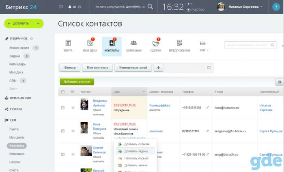This screenshot has height=172, width=284.
Task: Open the chat messages icon beside the bell
Action: pos(61,7)
